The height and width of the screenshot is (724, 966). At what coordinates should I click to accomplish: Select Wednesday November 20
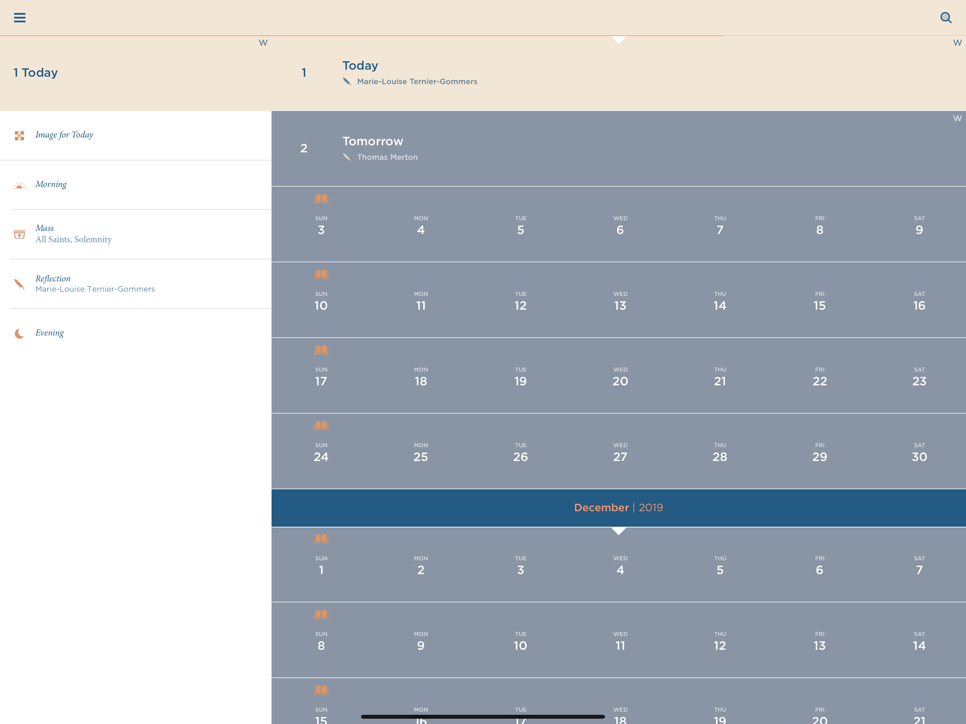[x=620, y=376]
